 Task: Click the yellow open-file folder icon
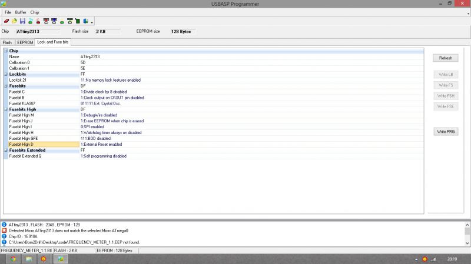(14, 21)
